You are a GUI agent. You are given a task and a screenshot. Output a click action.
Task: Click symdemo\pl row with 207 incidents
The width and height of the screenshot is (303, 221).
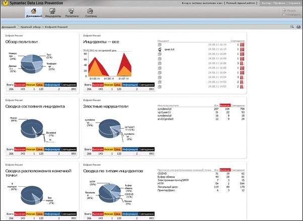pyautogui.click(x=201, y=109)
